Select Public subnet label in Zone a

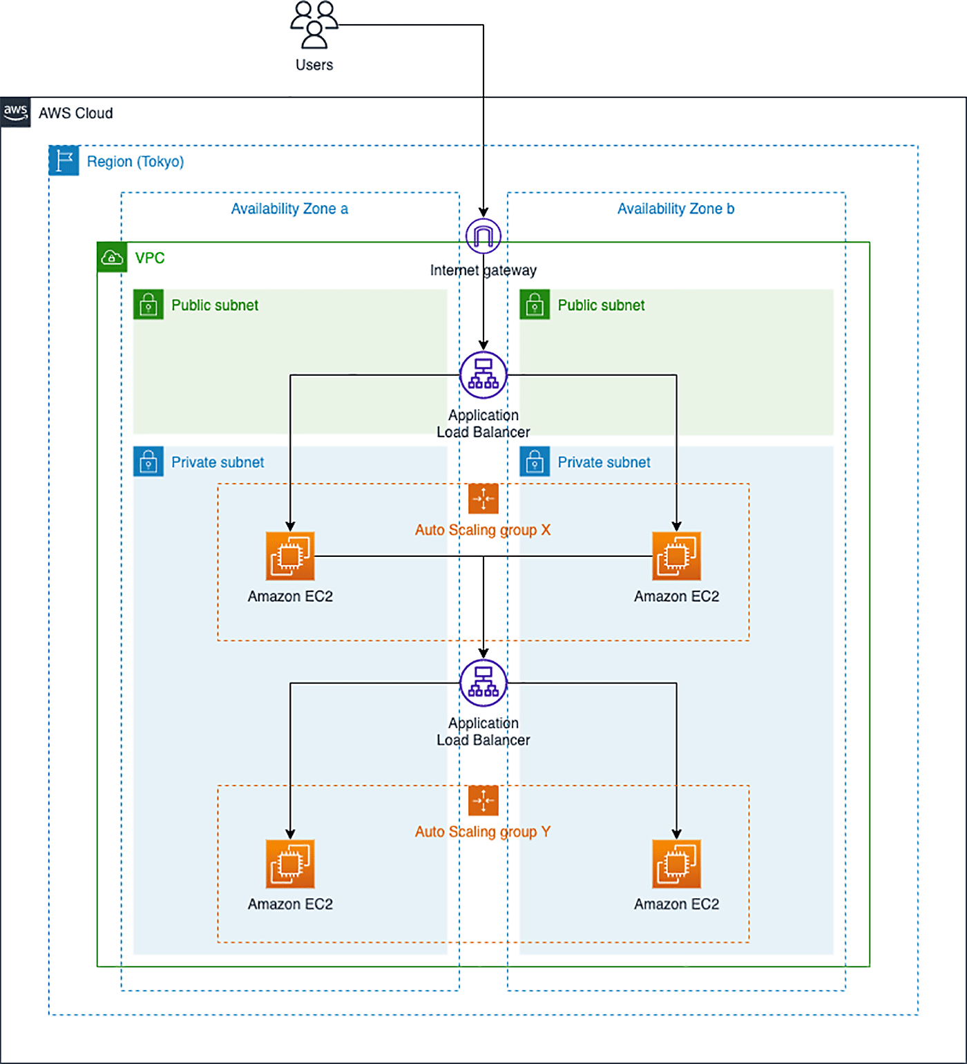click(x=215, y=305)
